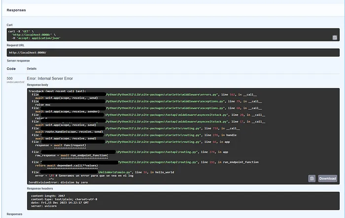Click the 'error = 1/0' traceback line

[x=84, y=176]
